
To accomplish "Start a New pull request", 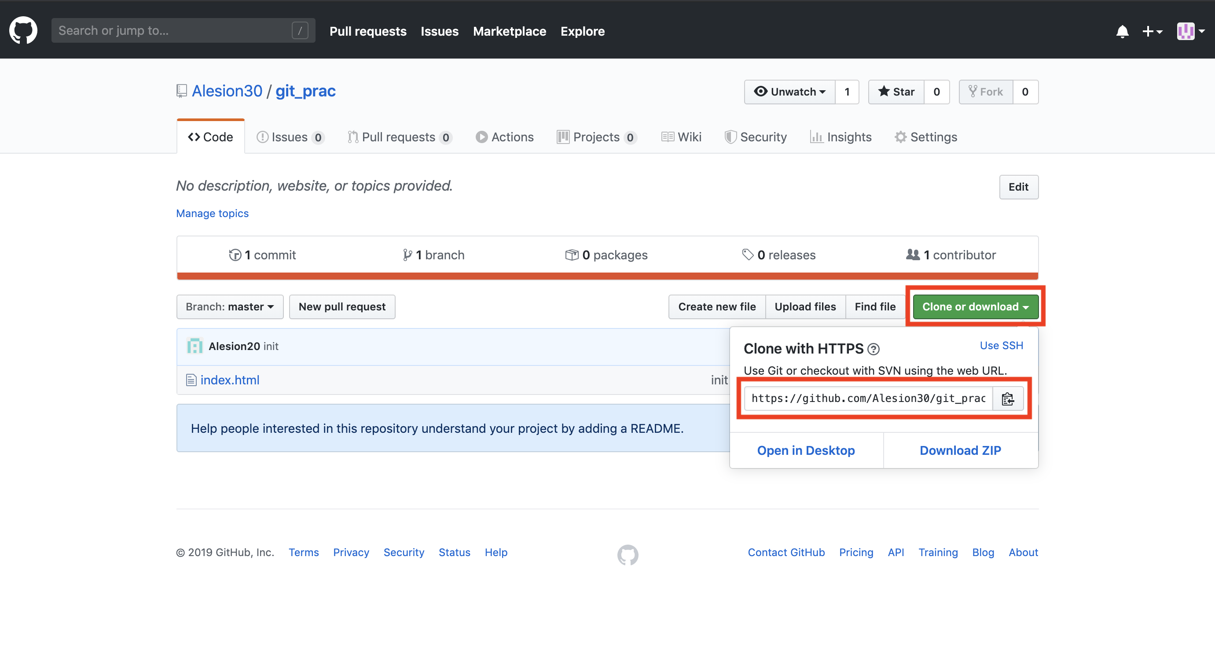I will 342,307.
